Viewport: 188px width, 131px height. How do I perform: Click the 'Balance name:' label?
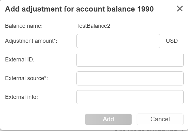pos(23,26)
